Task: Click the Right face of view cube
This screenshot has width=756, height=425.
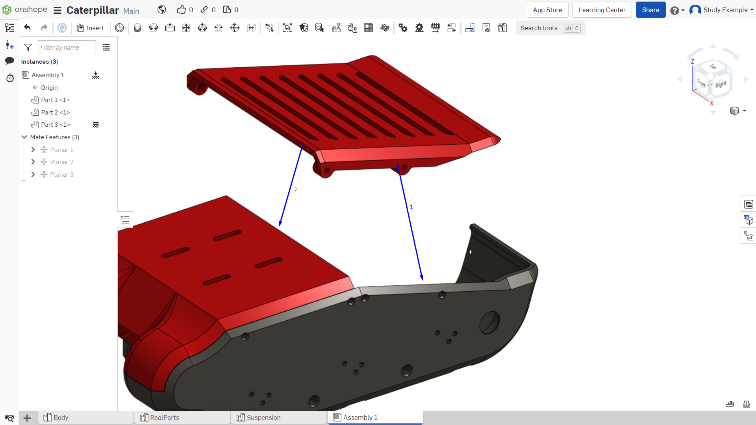Action: pos(721,84)
